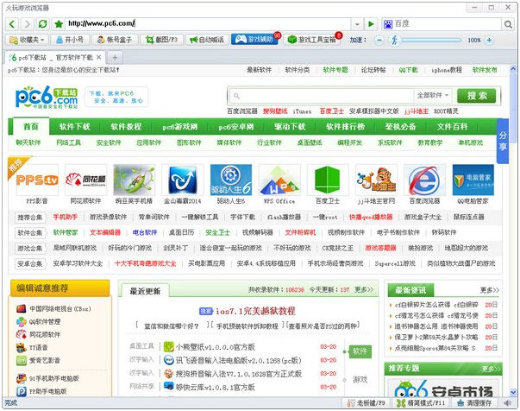Click 清理缓存 in the status bar
Image resolution: width=520 pixels, height=411 pixels.
click(x=474, y=403)
